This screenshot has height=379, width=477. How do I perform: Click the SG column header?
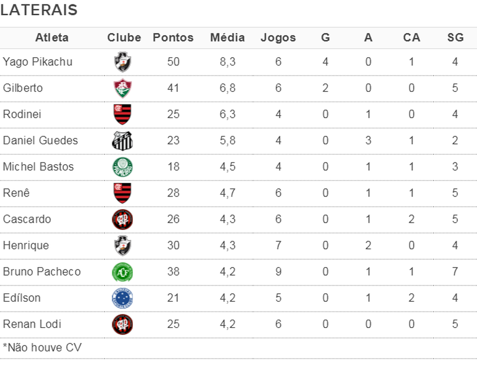pyautogui.click(x=456, y=38)
